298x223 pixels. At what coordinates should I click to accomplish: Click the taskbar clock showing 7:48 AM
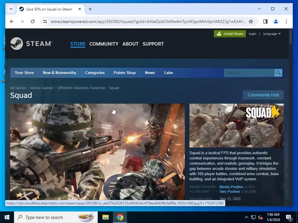(x=273, y=217)
